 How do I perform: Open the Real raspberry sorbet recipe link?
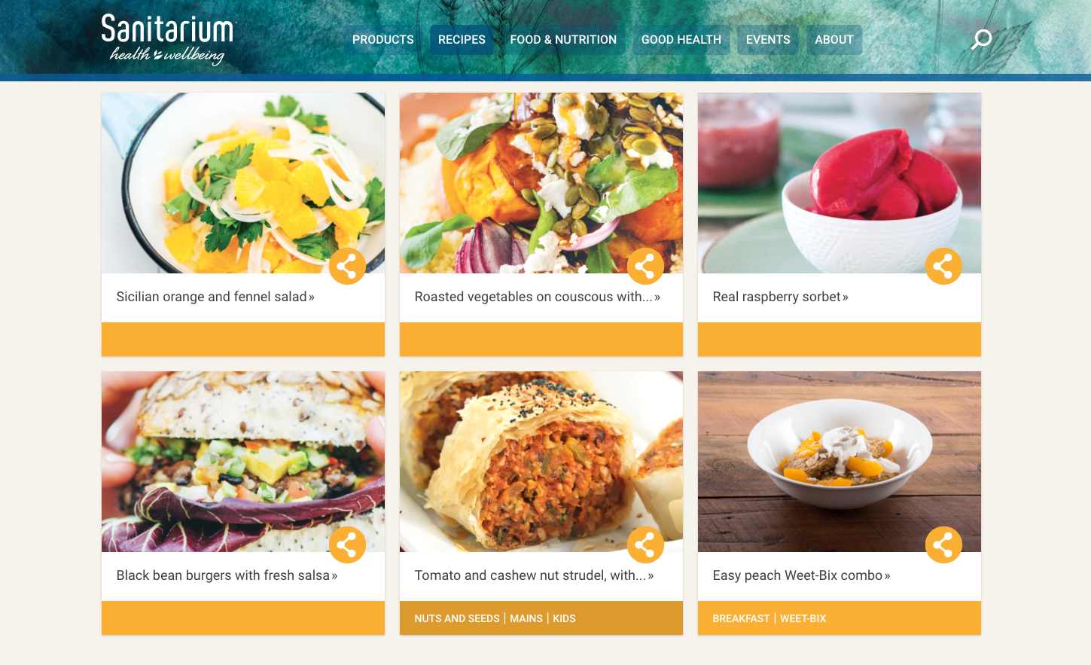[x=780, y=297]
